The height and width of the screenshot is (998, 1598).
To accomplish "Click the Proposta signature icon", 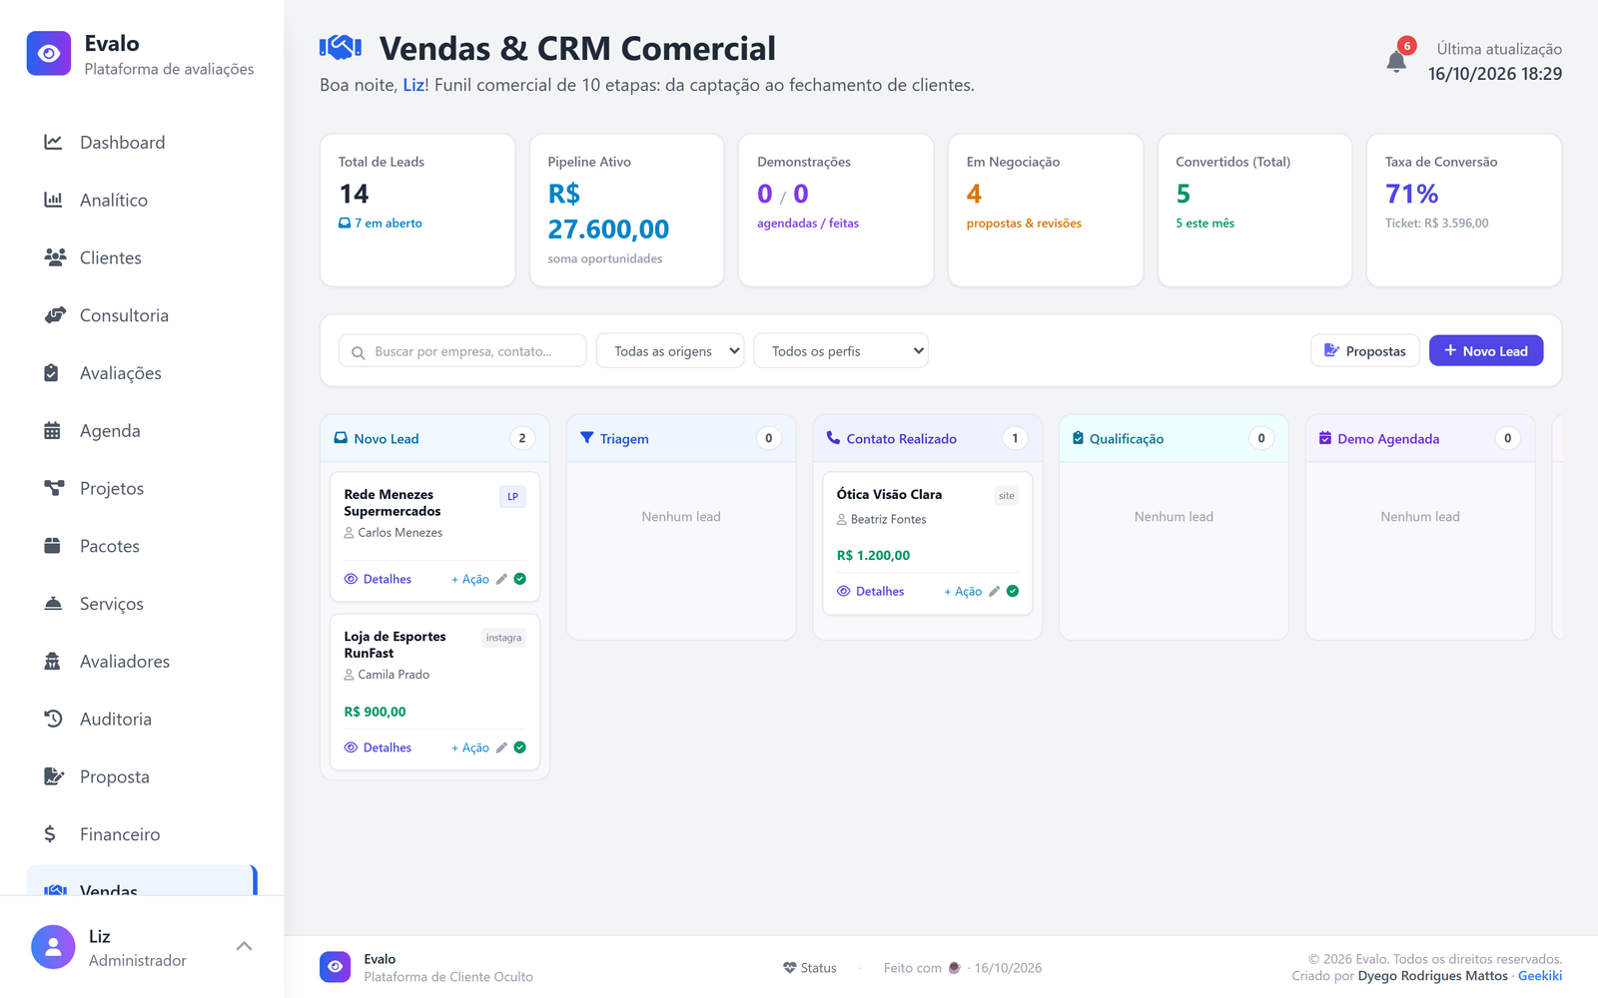I will tap(54, 776).
